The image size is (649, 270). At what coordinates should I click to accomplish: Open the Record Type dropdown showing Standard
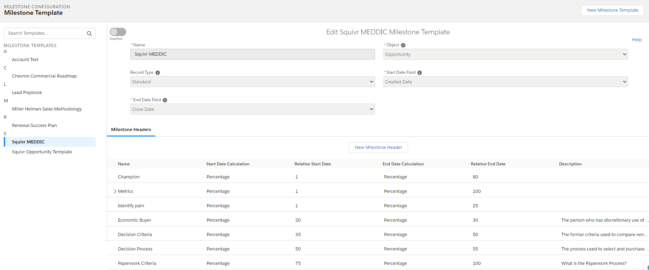tap(252, 82)
